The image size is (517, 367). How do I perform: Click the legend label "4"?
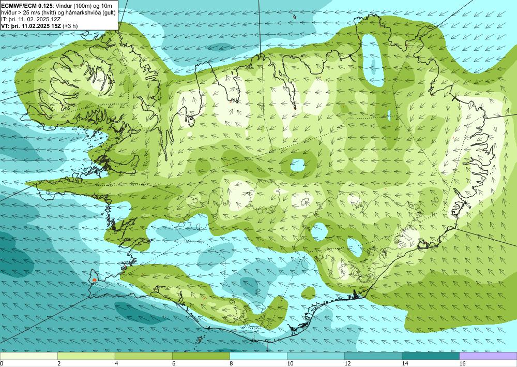pyautogui.click(x=116, y=363)
